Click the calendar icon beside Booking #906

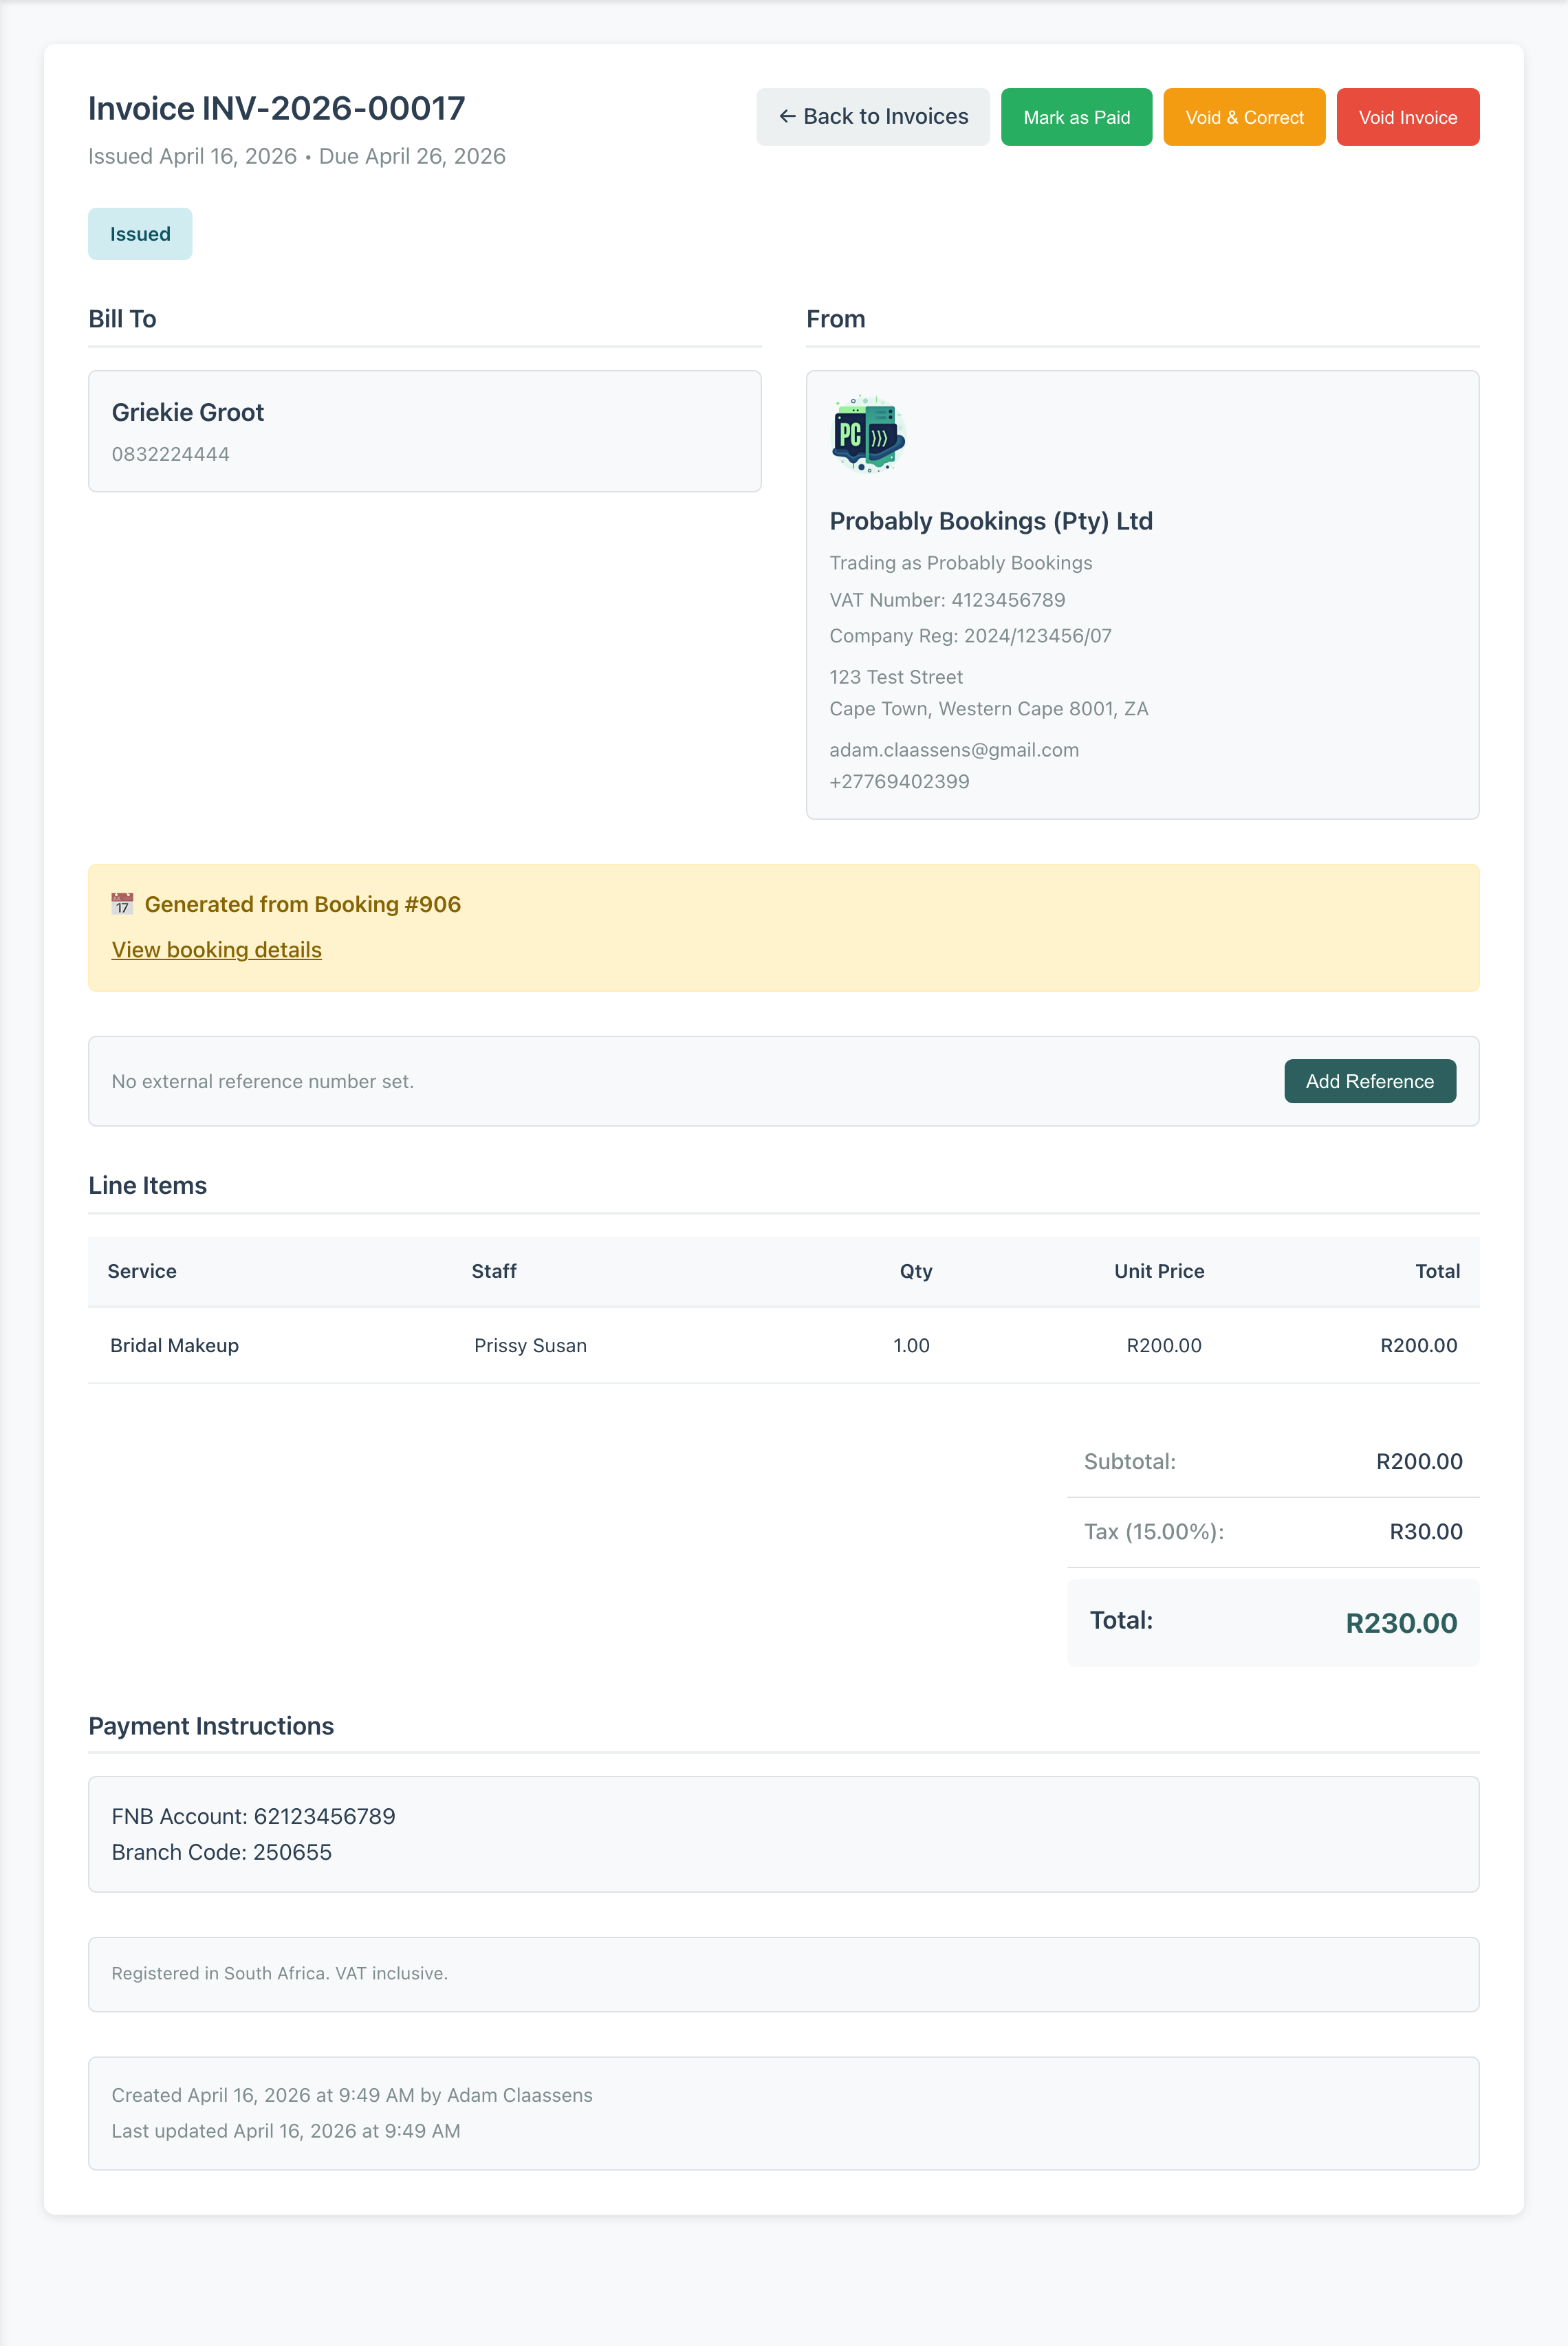coord(122,904)
